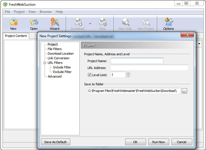
Task: Select Download Location in the settings tree
Action: (x=61, y=54)
